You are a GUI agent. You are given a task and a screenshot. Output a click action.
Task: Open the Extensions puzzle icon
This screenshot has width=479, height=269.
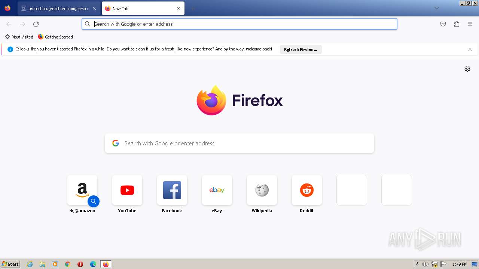(457, 24)
